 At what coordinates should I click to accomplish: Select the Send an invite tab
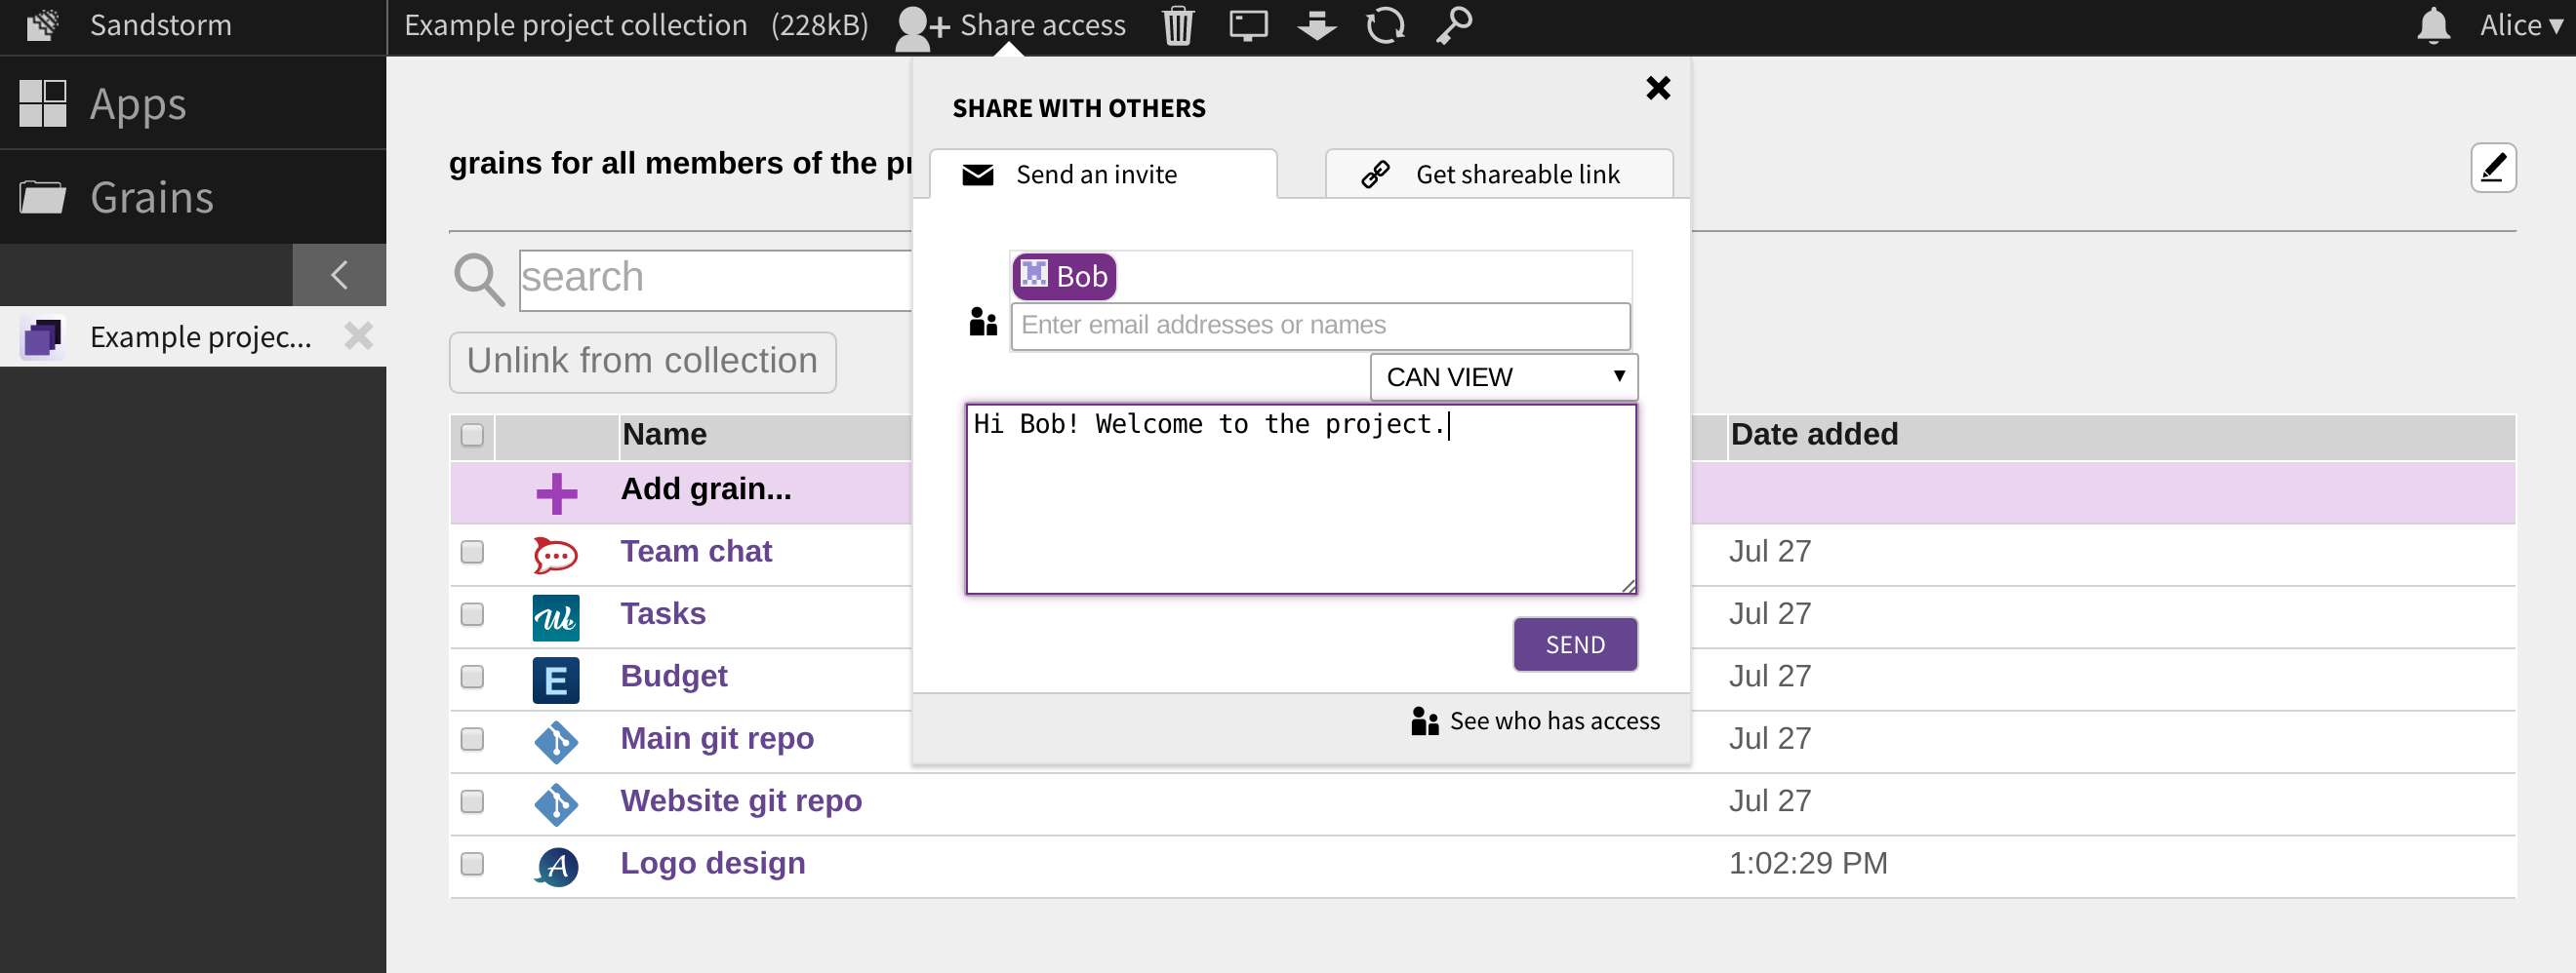(1097, 173)
